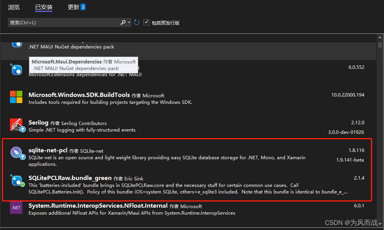This screenshot has height=230, width=384.
Task: Click sqlite-net-pcl version 1.9.141-beta
Action: tap(350, 160)
